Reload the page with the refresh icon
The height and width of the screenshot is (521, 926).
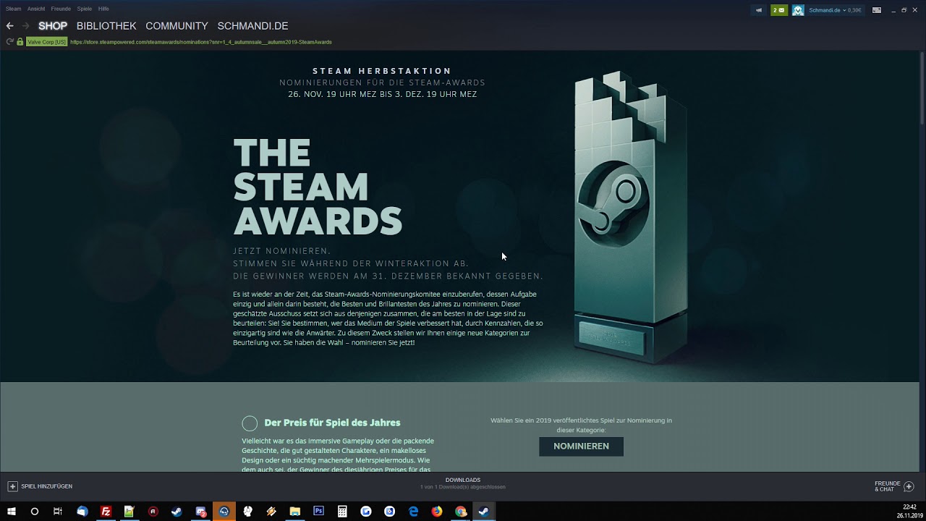(x=10, y=42)
